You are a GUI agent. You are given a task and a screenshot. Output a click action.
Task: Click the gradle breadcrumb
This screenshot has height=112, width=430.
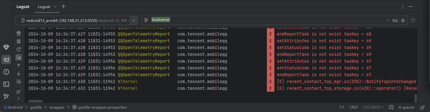tap(36, 107)
